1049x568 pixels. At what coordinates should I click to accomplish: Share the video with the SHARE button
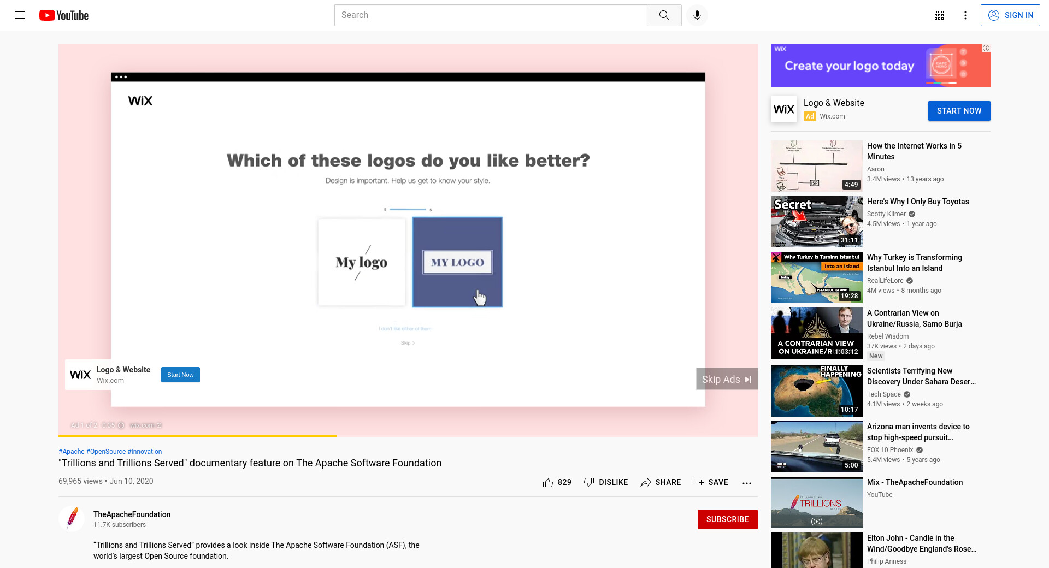[x=661, y=482]
